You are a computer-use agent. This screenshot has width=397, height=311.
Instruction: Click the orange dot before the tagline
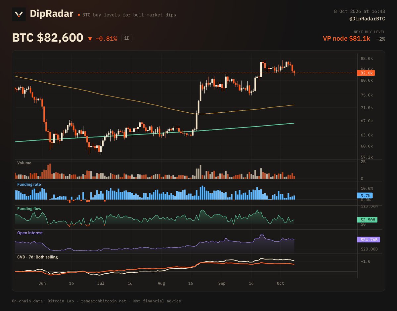click(79, 15)
